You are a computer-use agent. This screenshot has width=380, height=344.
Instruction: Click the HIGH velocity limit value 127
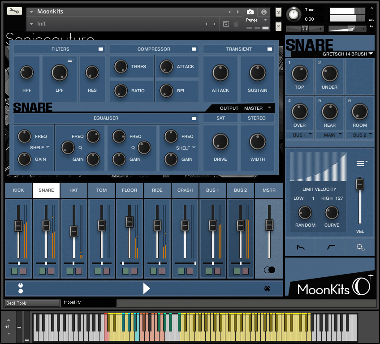pos(339,198)
